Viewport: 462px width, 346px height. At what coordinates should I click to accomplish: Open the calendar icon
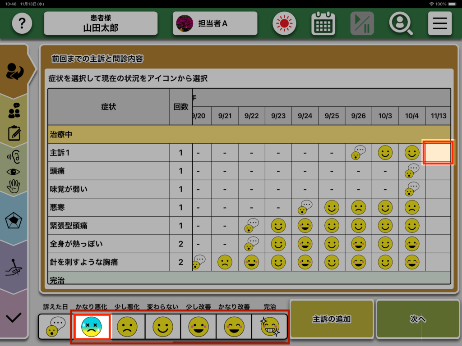(x=323, y=23)
